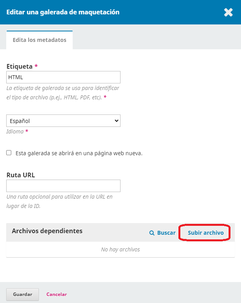Click the 'Esta galerada se abrirá' checkbox label
This screenshot has height=303, width=241.
[79, 153]
